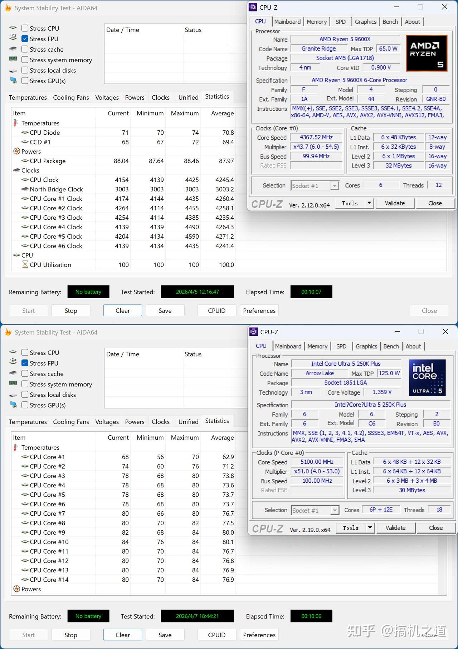Click Stress CPU chip icon in top AIDA64
This screenshot has width=458, height=649.
coord(13,28)
